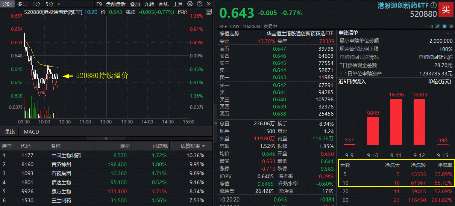Sort by 估算权重 column arrow
This screenshot has height=206, width=455.
click(x=204, y=146)
